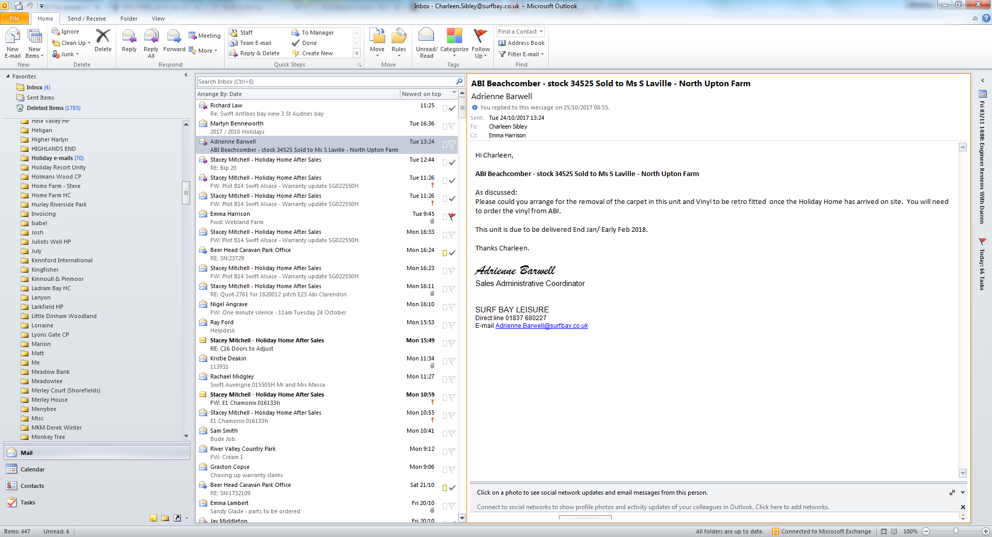Viewport: 992px width, 537px height.
Task: Toggle category box on Kristie Deakin email
Action: point(444,361)
